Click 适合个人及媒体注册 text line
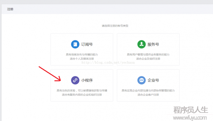This screenshot has width=213, height=121. [x=82, y=59]
